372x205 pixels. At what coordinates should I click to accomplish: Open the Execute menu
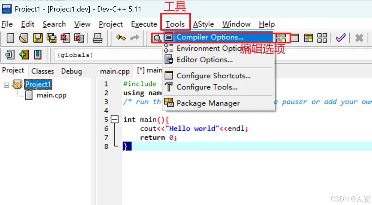point(144,24)
